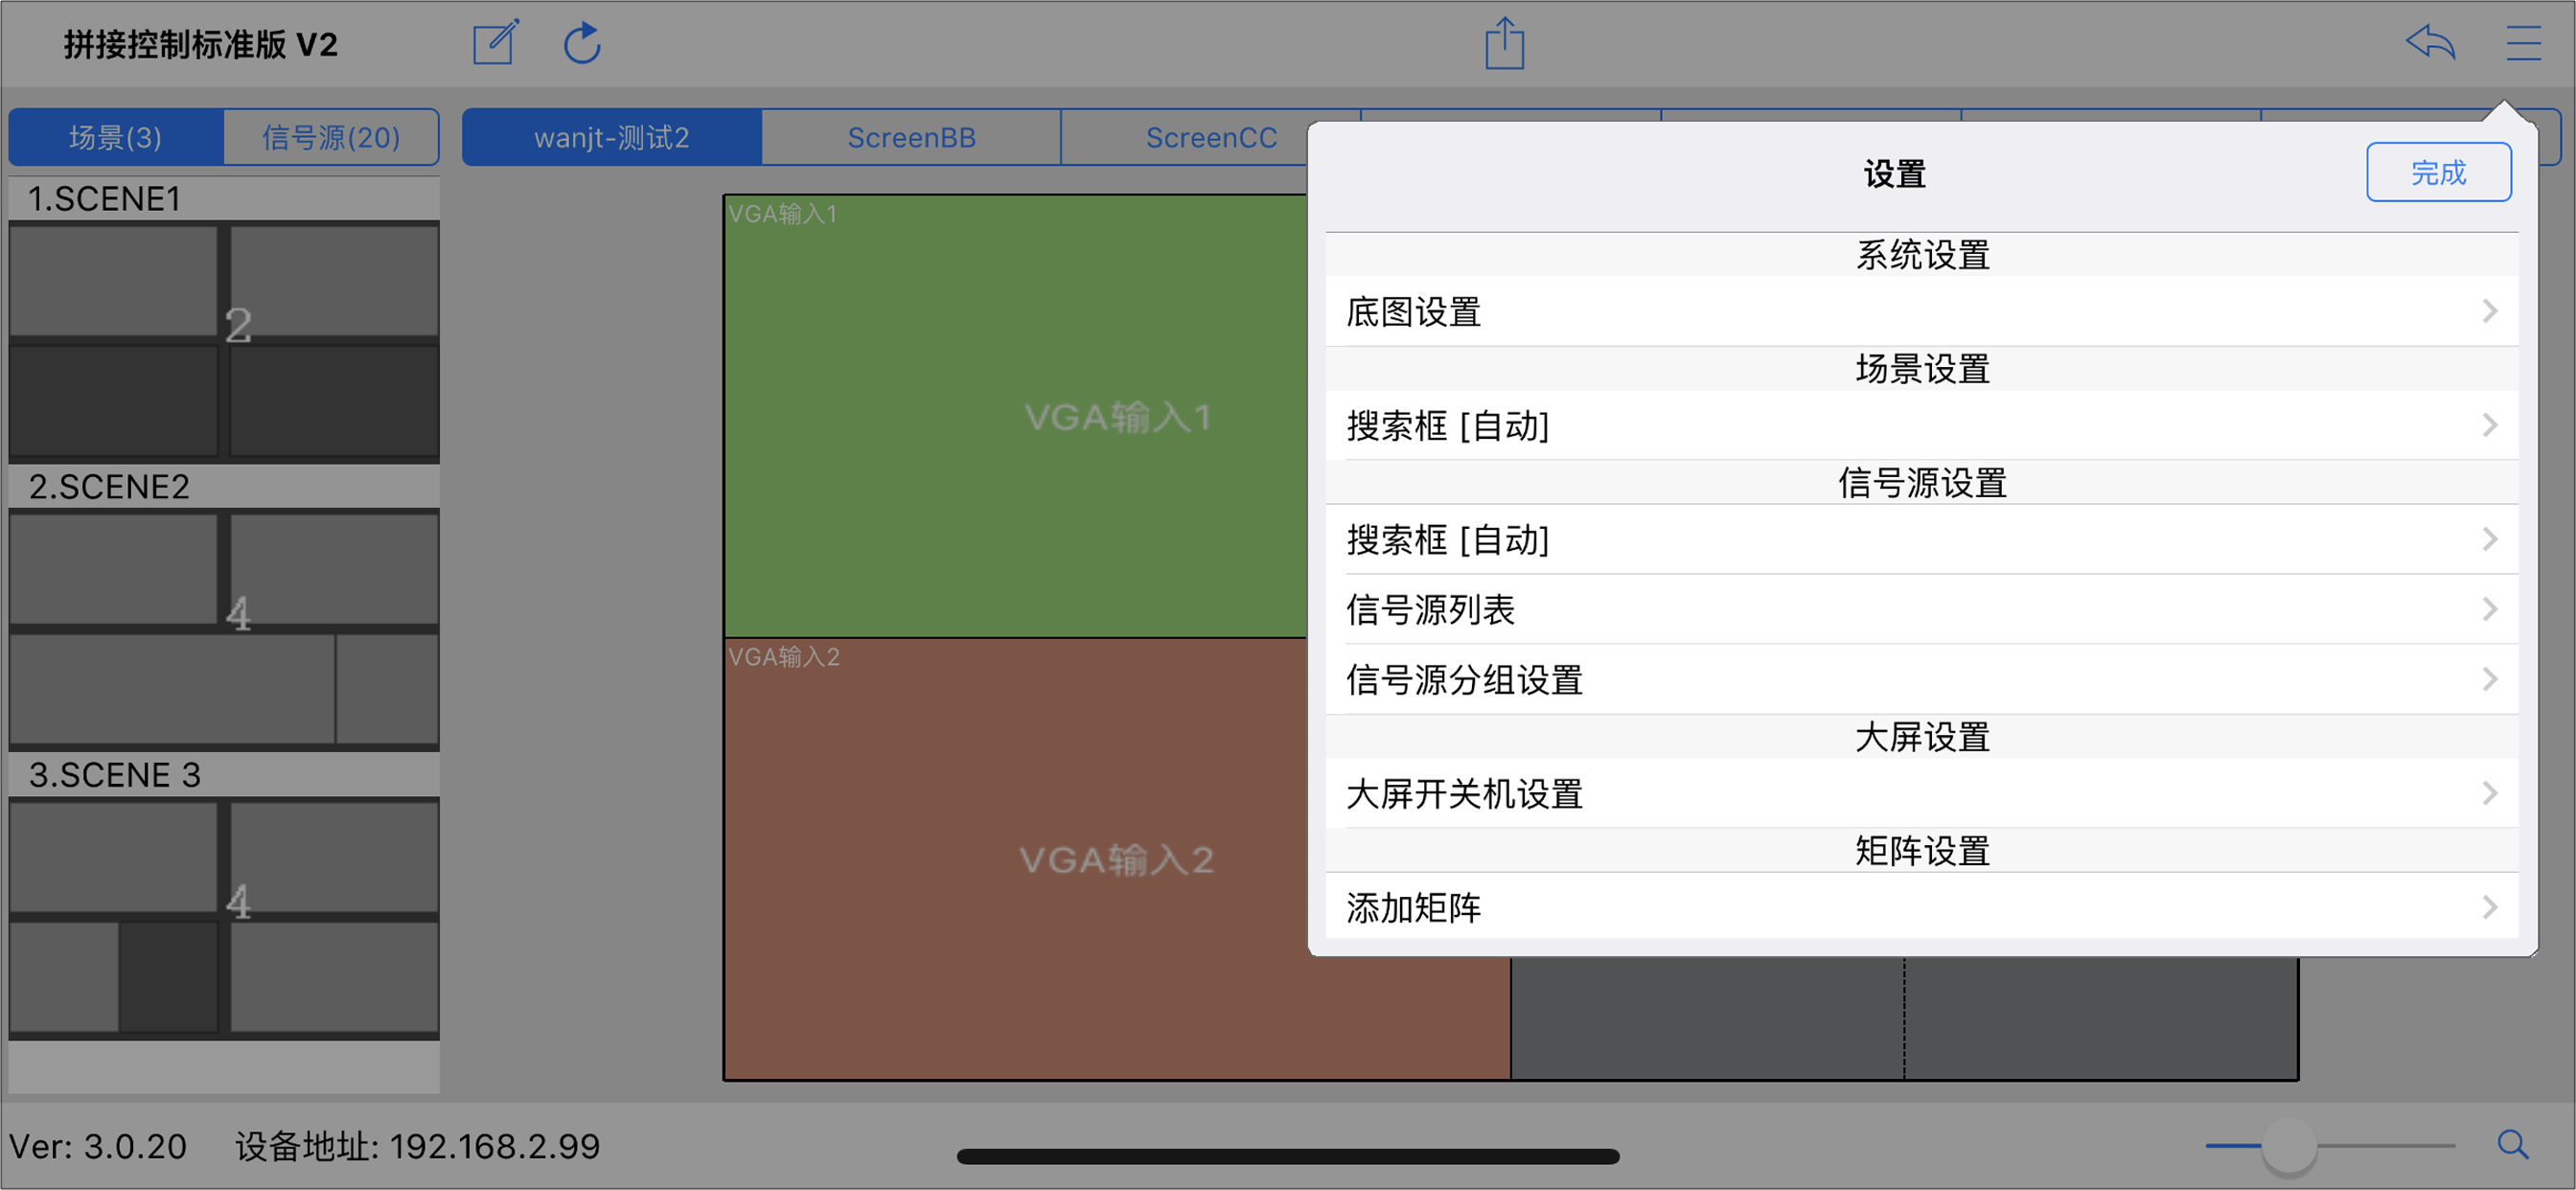The width and height of the screenshot is (2576, 1190).
Task: Click the 系统设置 section header
Action: 1922,255
